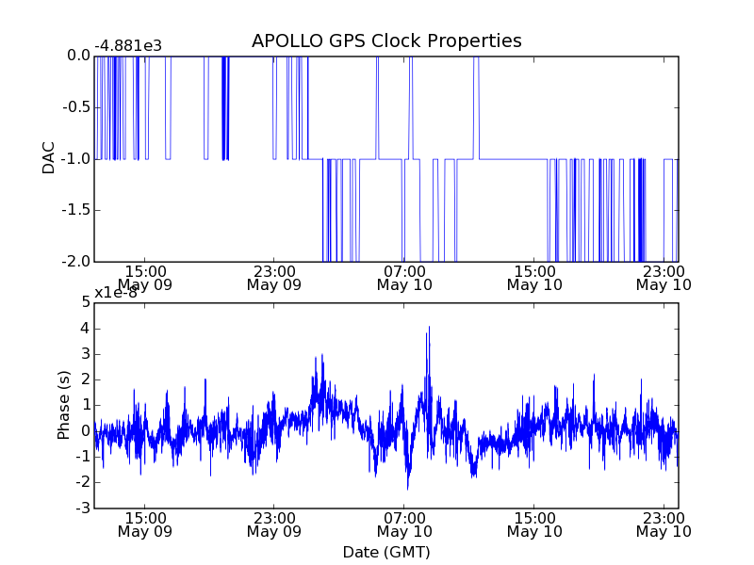Image resolution: width=754 pixels, height=565 pixels.
Task: Select the 07:00 May 10 tick in the DAC plot
Action: coord(404,278)
